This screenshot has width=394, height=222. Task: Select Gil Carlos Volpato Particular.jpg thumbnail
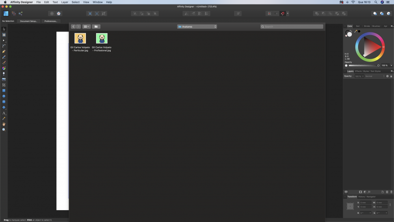pyautogui.click(x=80, y=38)
